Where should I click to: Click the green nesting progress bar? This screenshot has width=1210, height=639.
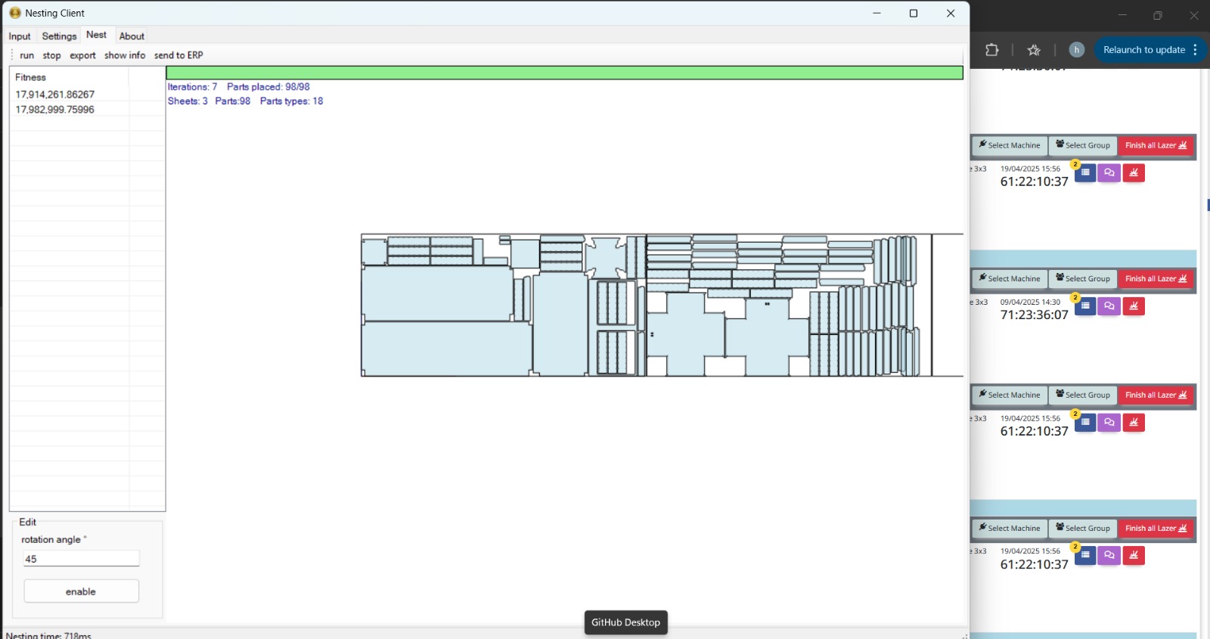564,73
